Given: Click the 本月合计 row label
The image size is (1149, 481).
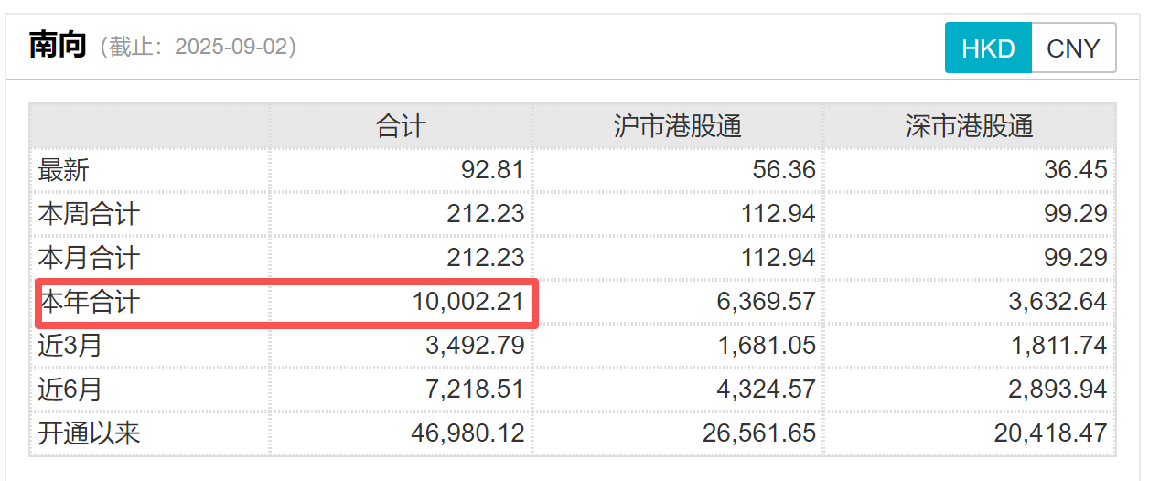Looking at the screenshot, I should 89,258.
